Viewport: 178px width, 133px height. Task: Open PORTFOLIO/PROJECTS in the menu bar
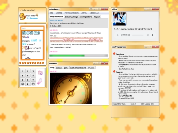coord(72,13)
